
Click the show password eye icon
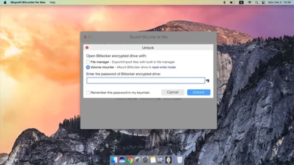[208, 81]
